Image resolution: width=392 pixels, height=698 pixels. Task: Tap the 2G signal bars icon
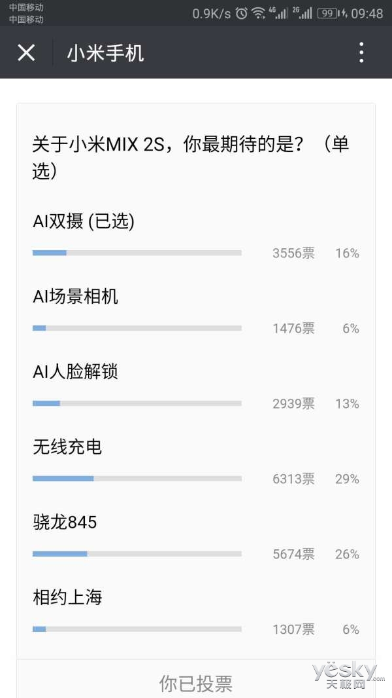(302, 13)
